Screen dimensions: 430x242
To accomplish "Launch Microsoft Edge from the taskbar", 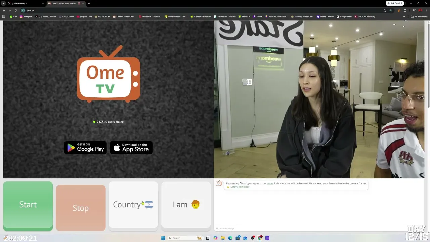I will click(x=230, y=238).
